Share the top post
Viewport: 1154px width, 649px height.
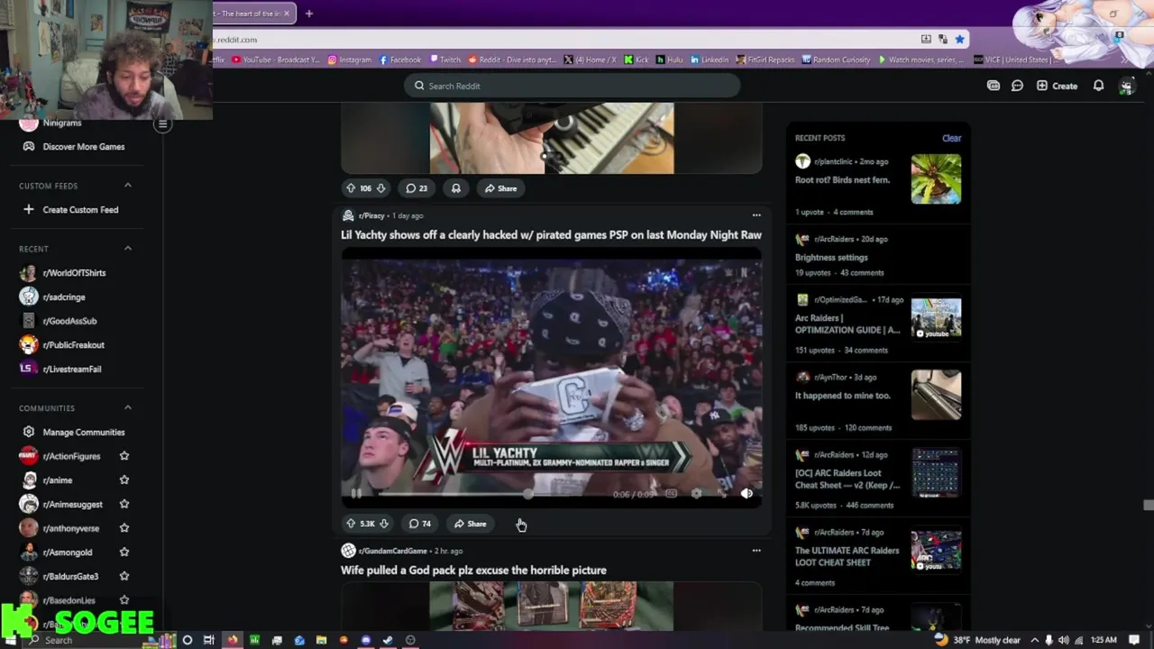[500, 188]
